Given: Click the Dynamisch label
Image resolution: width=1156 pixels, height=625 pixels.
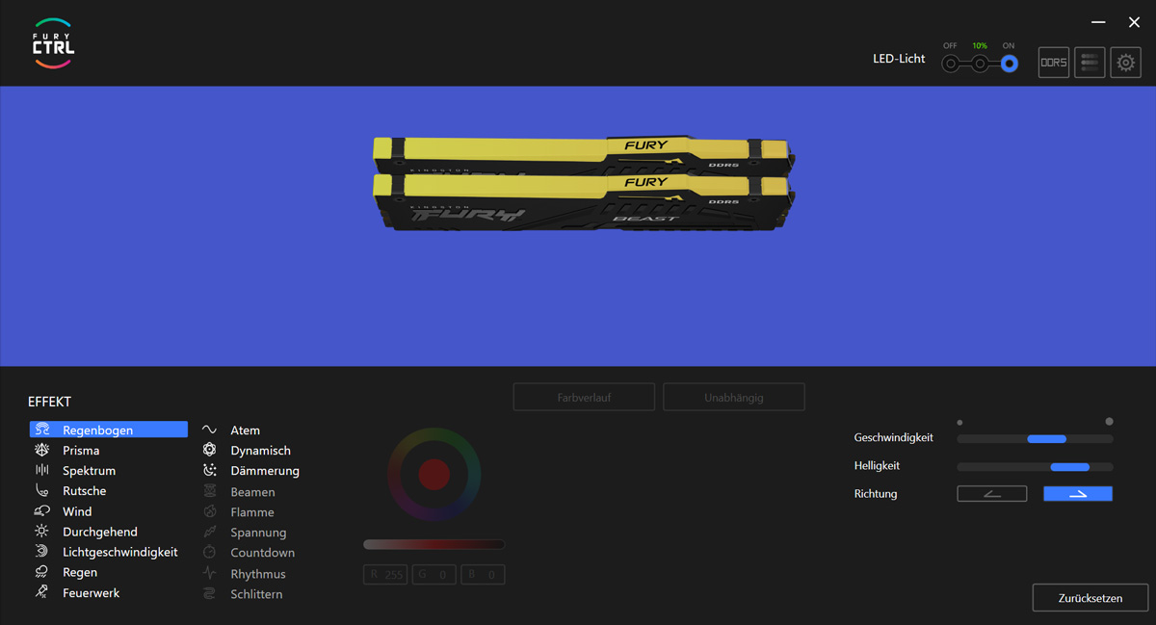Looking at the screenshot, I should point(260,451).
